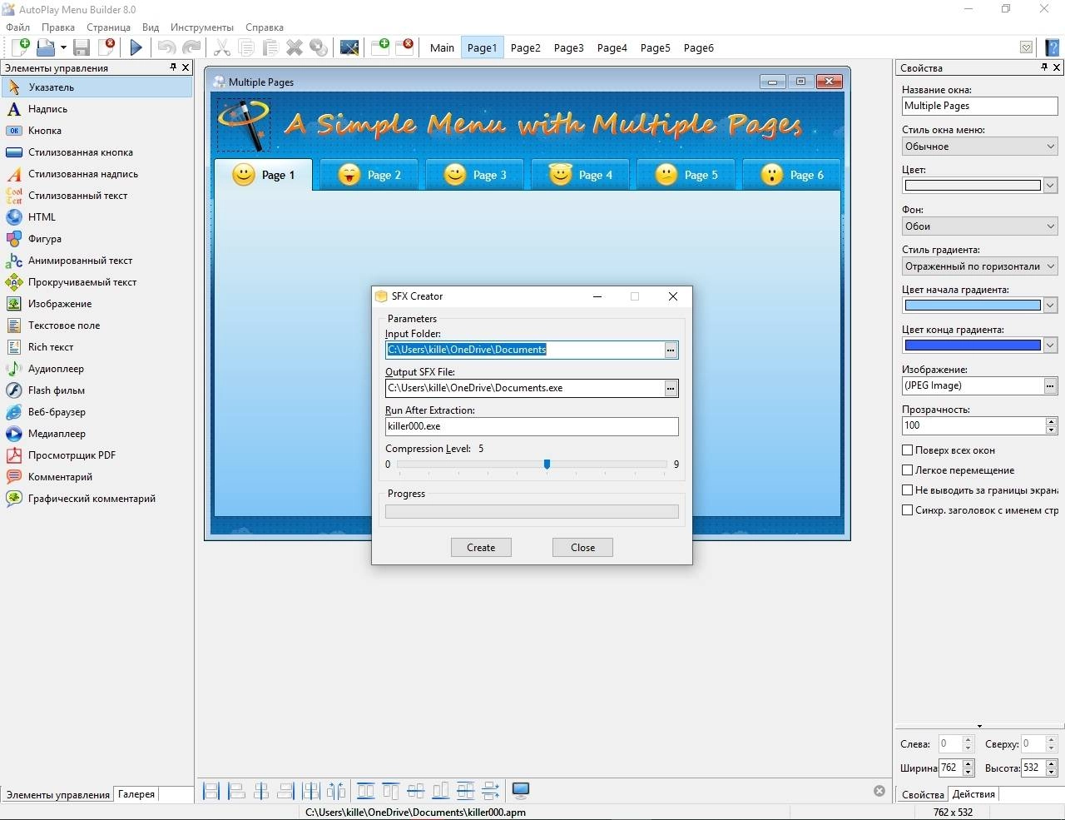Image resolution: width=1065 pixels, height=820 pixels.
Task: Adjust the Compression Level slider handle
Action: 547,465
